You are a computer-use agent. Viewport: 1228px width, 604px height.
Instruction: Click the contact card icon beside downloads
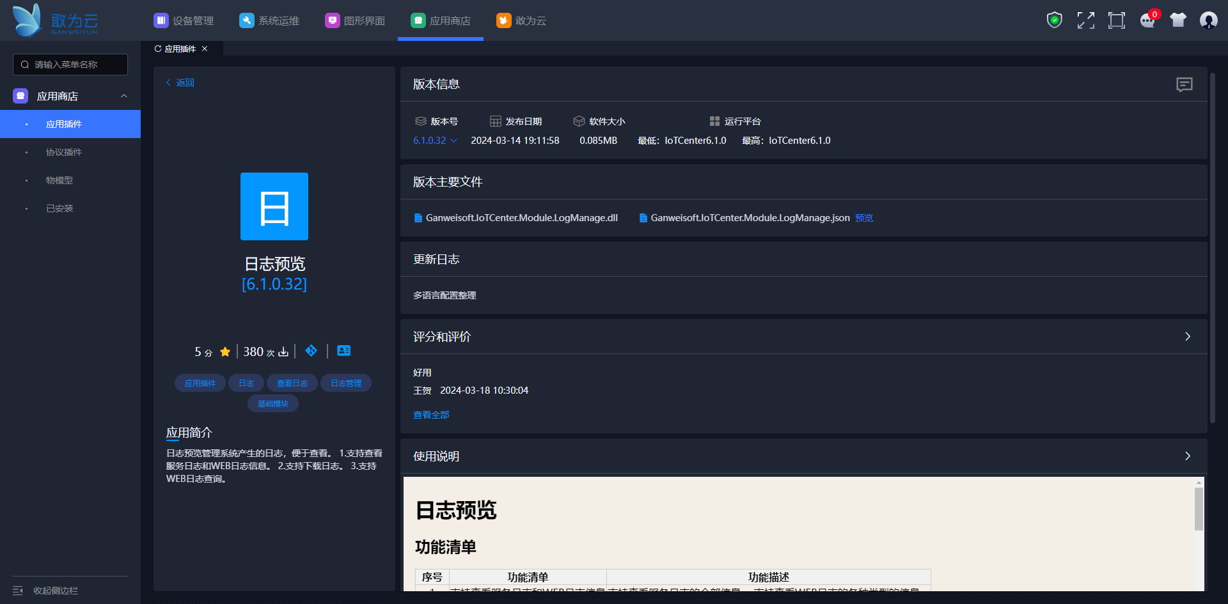[x=343, y=351]
